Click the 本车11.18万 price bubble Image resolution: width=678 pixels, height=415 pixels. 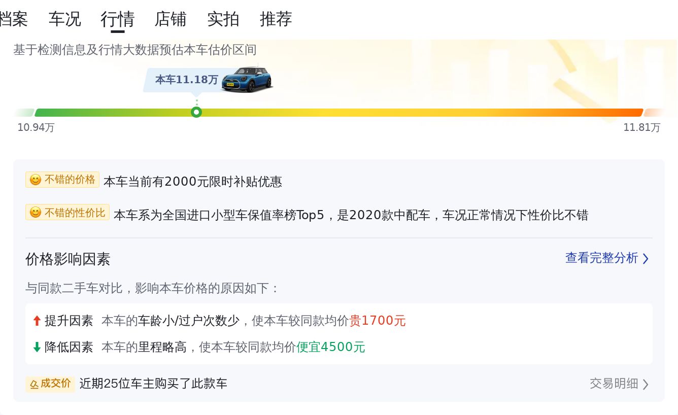[186, 80]
